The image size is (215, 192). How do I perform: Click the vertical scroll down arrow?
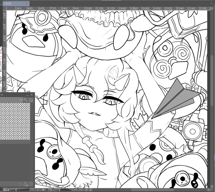[212, 187]
